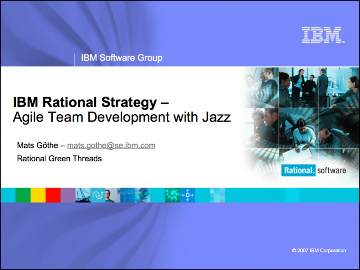Screen dimensions: 360x270
Task: Pick the purple color square in the strip
Action: point(68,195)
